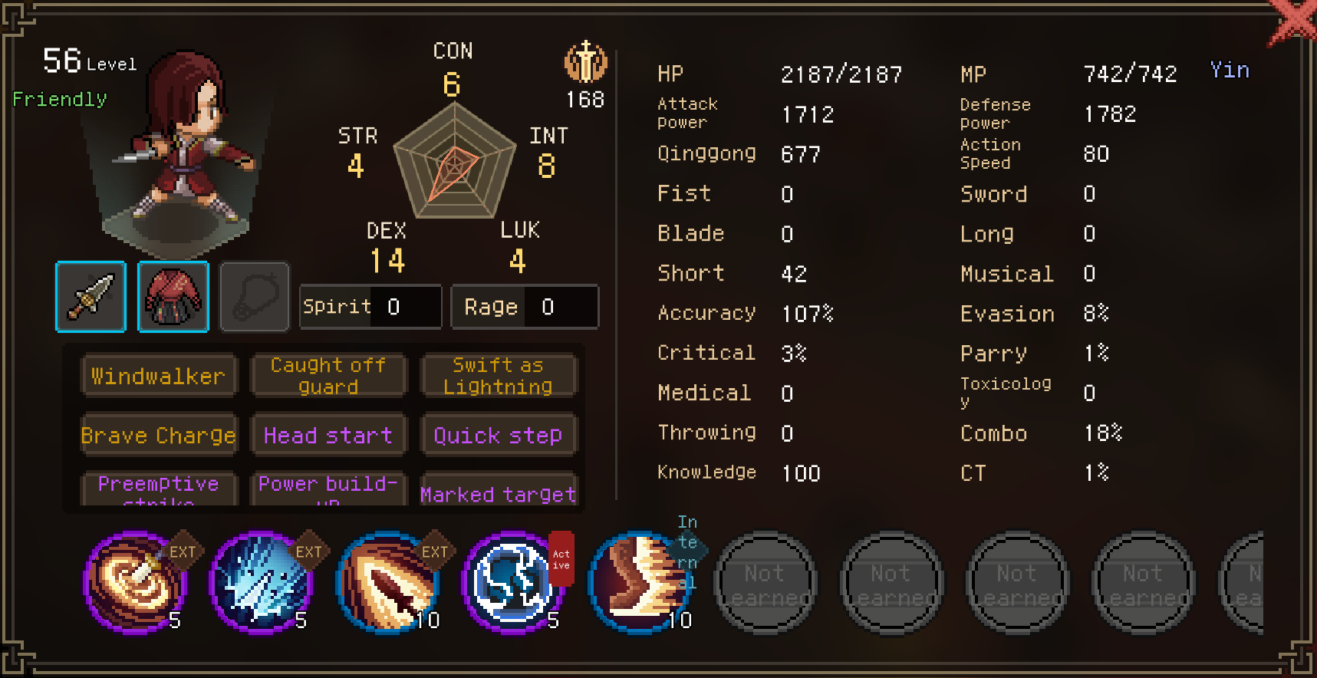1317x678 pixels.
Task: Select the swirling vortex skill icon
Action: [x=135, y=583]
